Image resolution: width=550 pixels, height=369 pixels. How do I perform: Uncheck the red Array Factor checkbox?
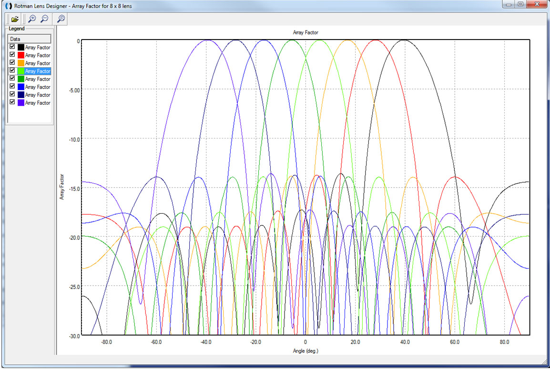point(12,55)
